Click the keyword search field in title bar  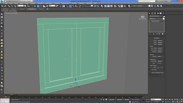[x=147, y=1]
